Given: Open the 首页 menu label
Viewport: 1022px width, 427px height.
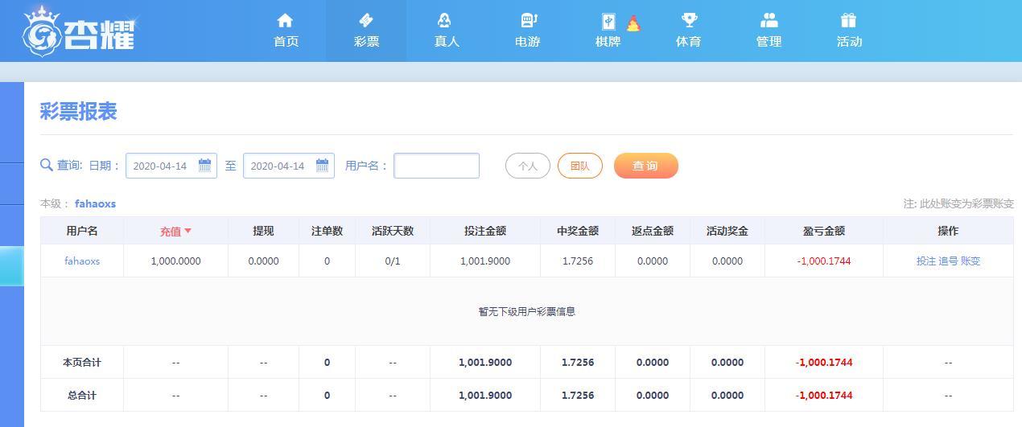Looking at the screenshot, I should click(x=286, y=42).
